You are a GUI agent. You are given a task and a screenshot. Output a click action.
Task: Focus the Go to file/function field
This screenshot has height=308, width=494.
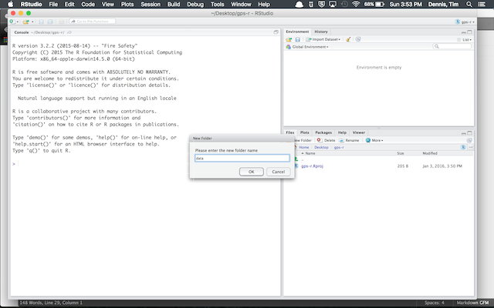[x=93, y=22]
